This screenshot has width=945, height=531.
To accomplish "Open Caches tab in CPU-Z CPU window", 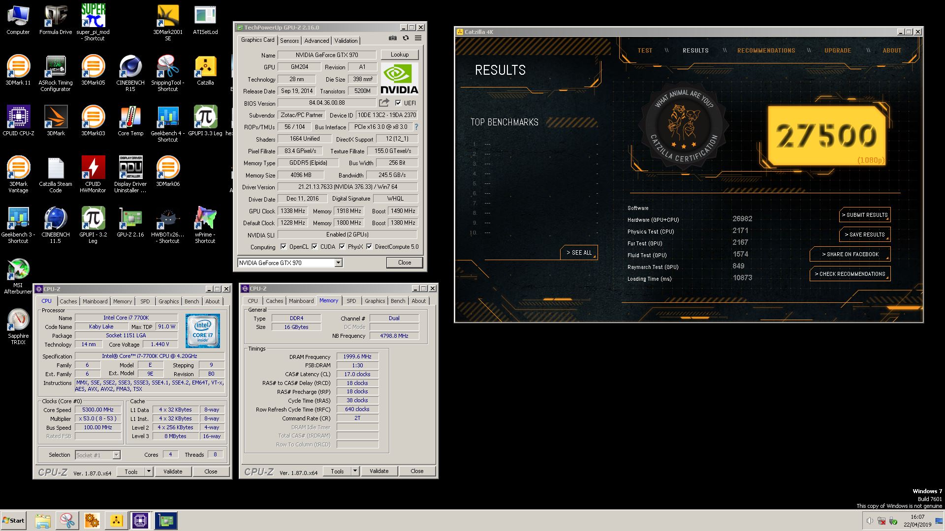I will click(68, 301).
